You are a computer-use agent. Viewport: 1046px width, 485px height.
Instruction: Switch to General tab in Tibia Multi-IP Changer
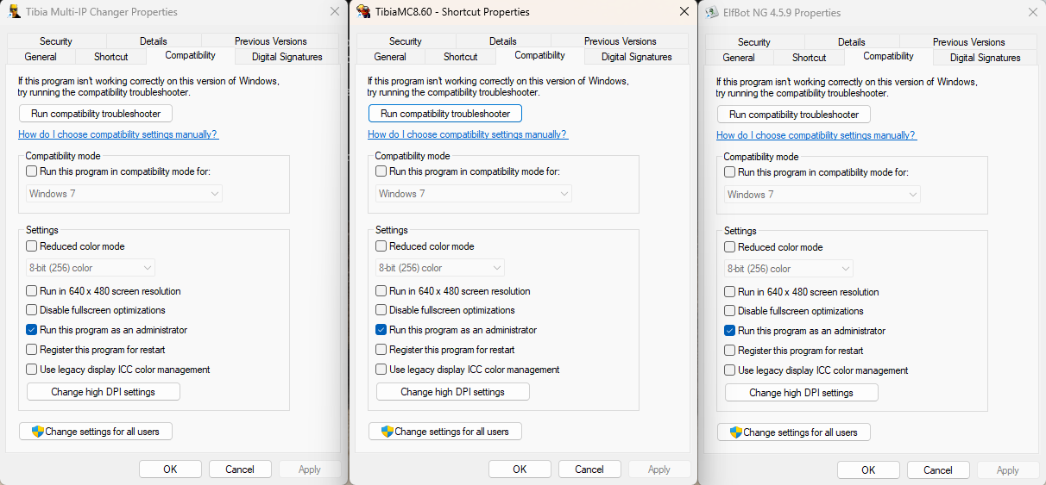41,57
